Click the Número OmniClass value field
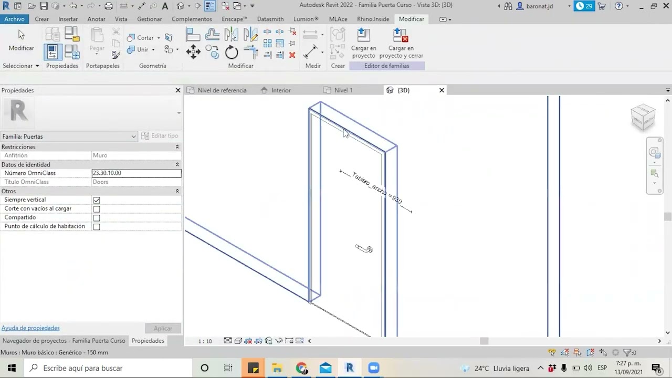Image resolution: width=672 pixels, height=378 pixels. [x=136, y=173]
